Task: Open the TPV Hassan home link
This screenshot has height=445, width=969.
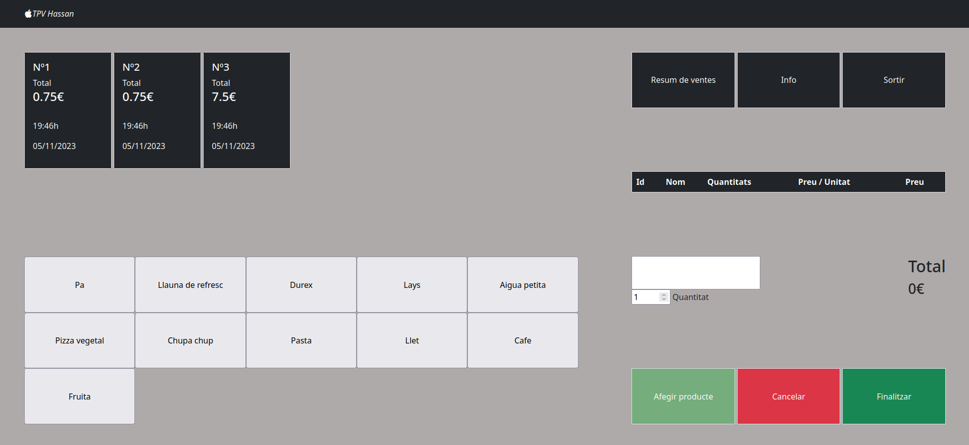Action: click(x=53, y=14)
